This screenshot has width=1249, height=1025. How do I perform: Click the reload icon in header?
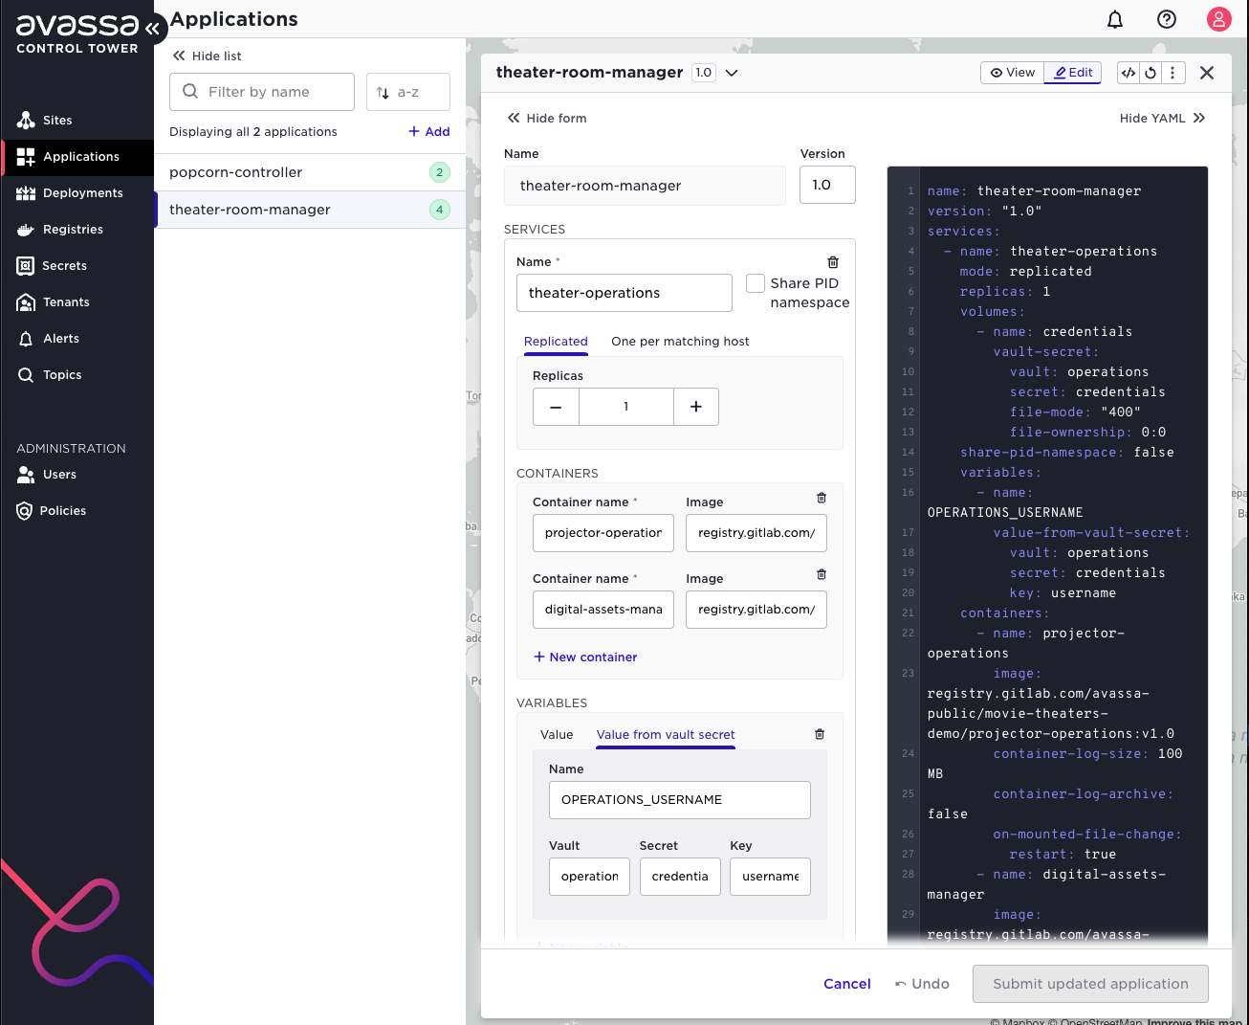[x=1150, y=73]
